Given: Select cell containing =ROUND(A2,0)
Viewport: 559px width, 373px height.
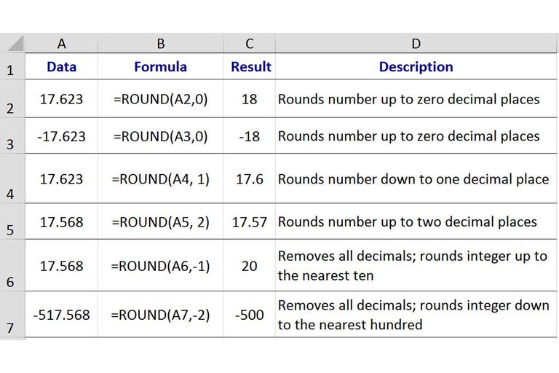Looking at the screenshot, I should tap(160, 99).
